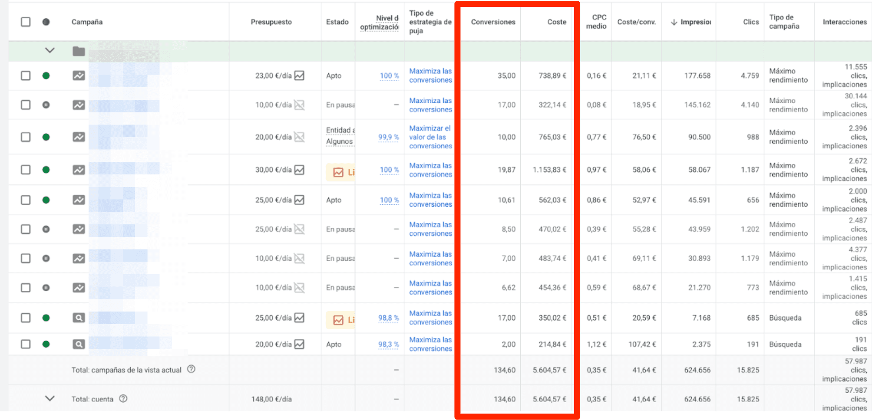The width and height of the screenshot is (872, 420).
Task: Click the Impresiones column header with sort arrow
Action: (692, 22)
